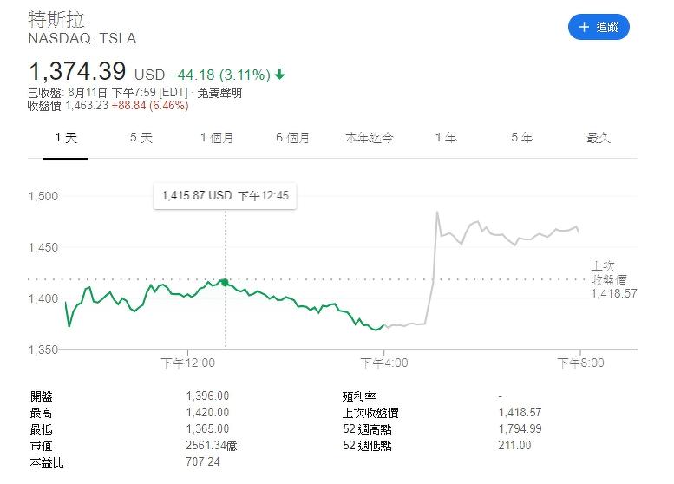Select the 最久 maximum range tab
Image resolution: width=674 pixels, height=484 pixels.
599,138
